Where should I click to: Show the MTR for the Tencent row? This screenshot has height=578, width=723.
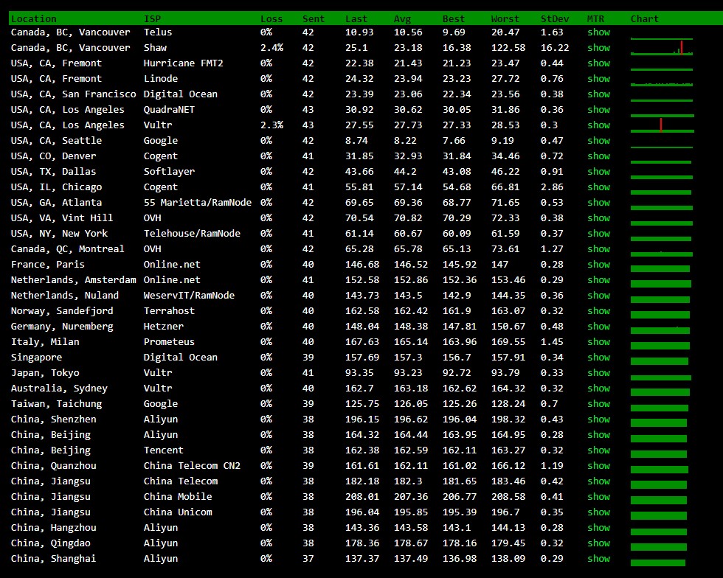coord(598,450)
